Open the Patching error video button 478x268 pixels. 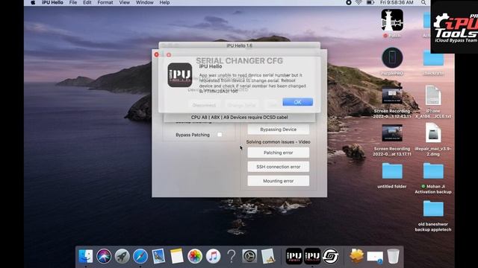click(x=278, y=153)
